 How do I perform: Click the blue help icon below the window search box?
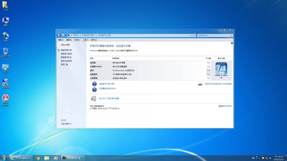click(232, 43)
